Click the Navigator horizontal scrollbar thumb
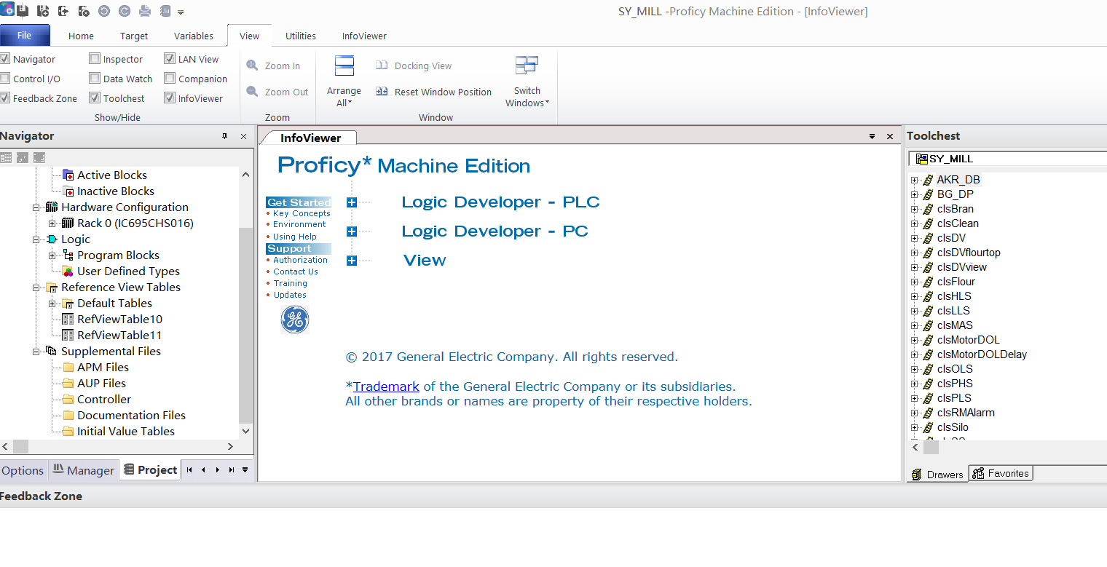Screen dimensions: 1107x567 pyautogui.click(x=20, y=446)
